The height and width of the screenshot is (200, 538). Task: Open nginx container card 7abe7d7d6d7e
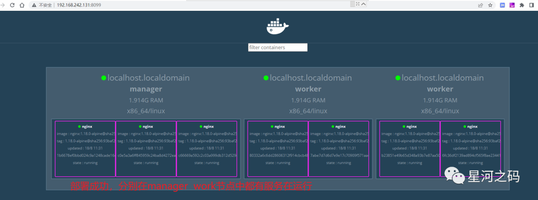pos(339,149)
